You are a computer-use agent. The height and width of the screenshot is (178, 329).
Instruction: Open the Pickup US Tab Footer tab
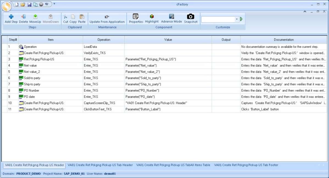click(246, 165)
